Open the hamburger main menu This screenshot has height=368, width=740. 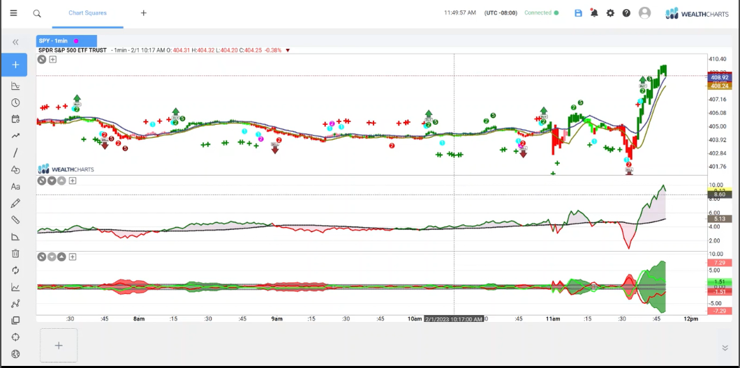tap(13, 13)
